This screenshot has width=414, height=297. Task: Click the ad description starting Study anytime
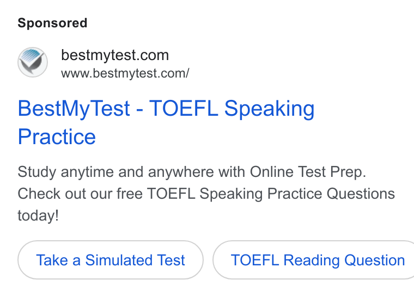(x=206, y=193)
